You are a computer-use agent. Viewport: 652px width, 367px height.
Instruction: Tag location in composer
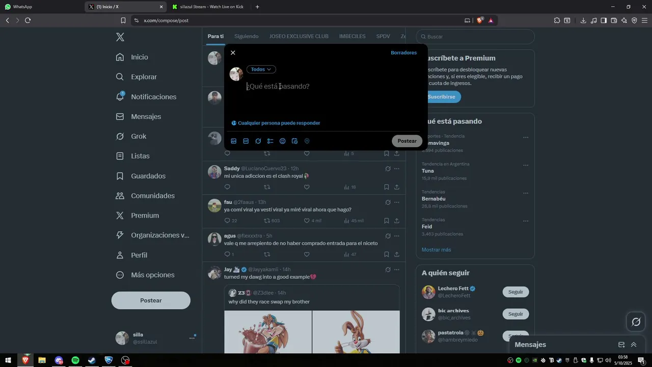click(x=307, y=141)
